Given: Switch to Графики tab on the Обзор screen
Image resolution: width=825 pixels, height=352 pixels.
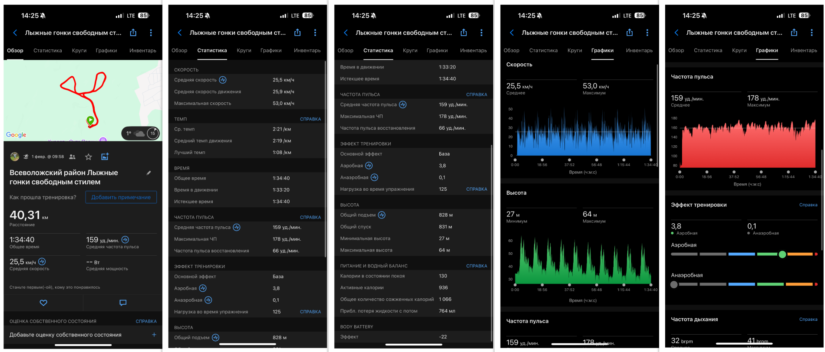Looking at the screenshot, I should pyautogui.click(x=106, y=50).
